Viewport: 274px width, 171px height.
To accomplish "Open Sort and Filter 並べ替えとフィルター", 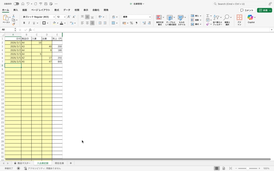I will click(217, 20).
